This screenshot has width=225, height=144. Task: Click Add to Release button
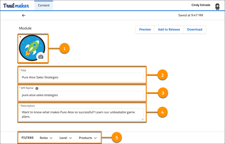[x=169, y=30]
